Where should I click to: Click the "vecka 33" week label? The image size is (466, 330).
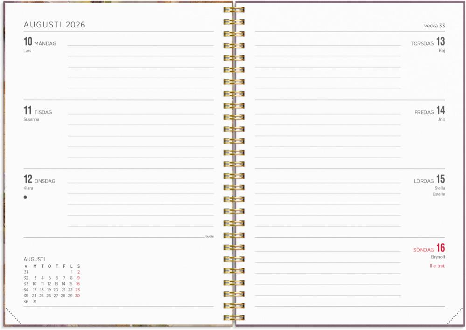tap(434, 26)
